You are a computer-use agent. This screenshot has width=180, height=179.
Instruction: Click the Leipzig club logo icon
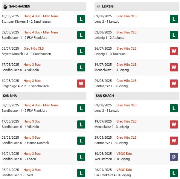[x=98, y=6]
